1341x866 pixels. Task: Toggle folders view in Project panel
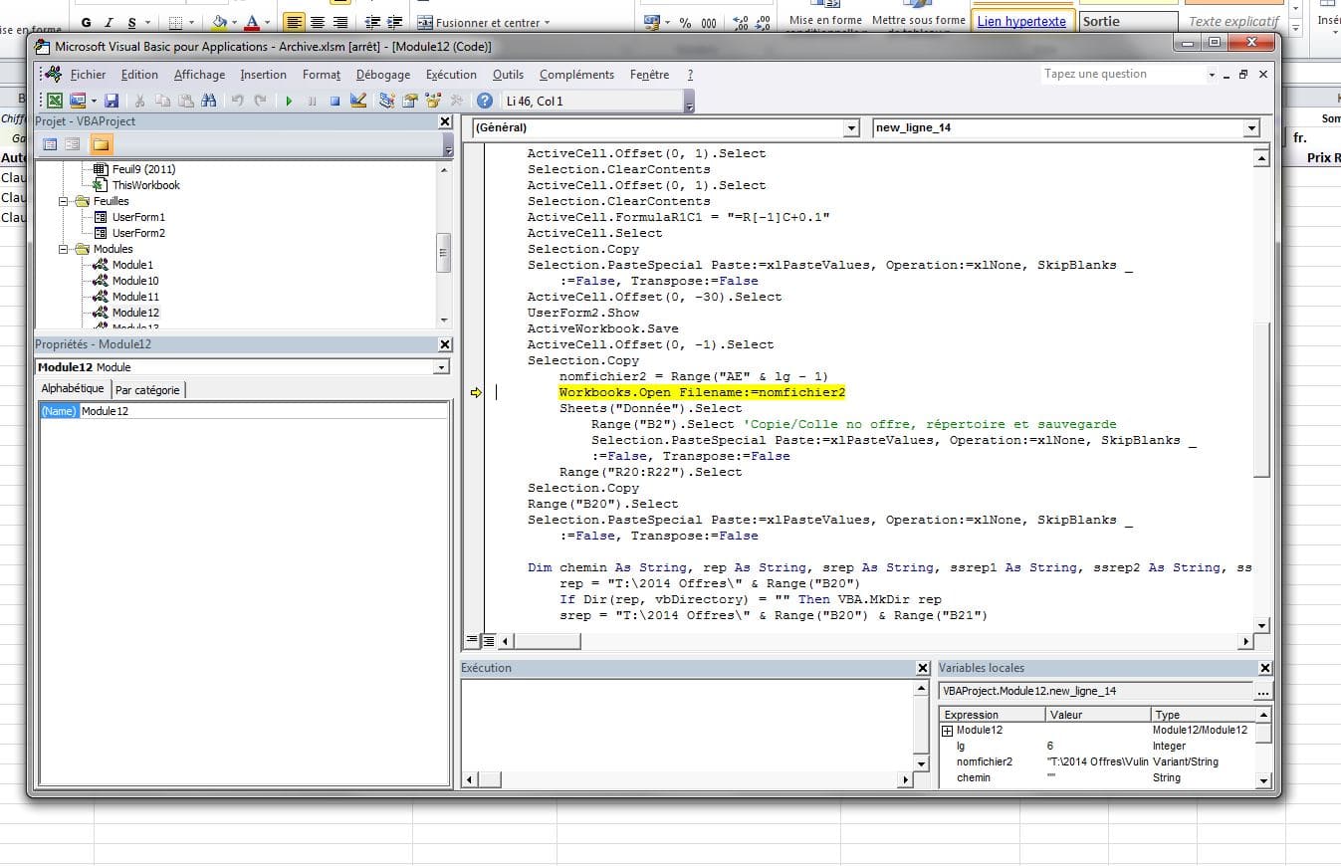pos(101,144)
